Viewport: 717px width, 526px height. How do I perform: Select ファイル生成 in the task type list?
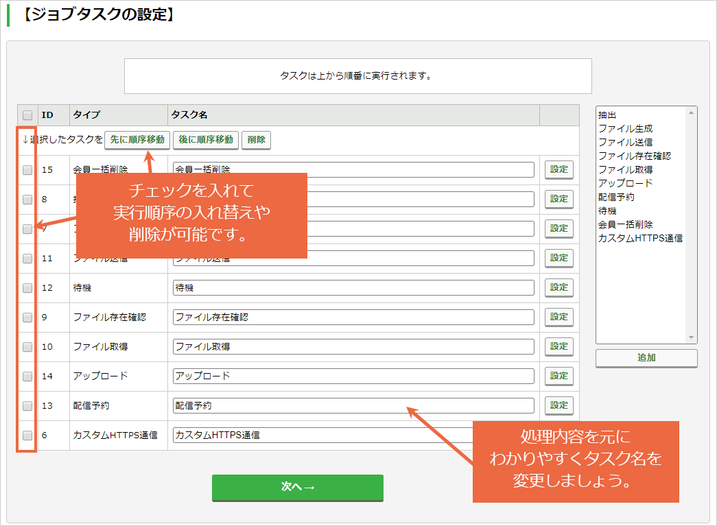[626, 129]
